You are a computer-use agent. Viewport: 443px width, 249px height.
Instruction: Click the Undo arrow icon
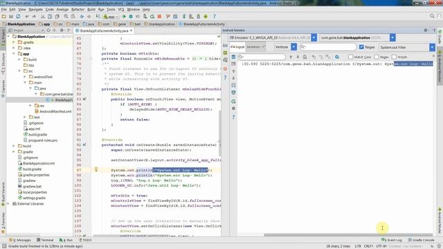coord(27,17)
